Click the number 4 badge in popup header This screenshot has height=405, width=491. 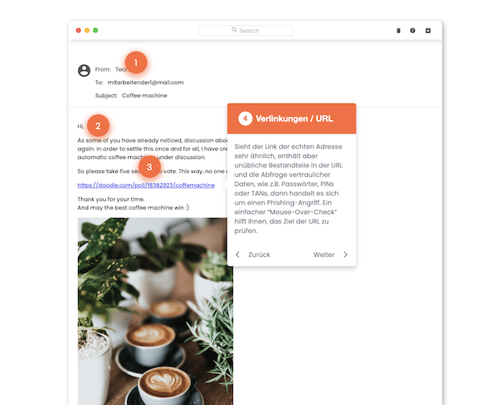(245, 118)
